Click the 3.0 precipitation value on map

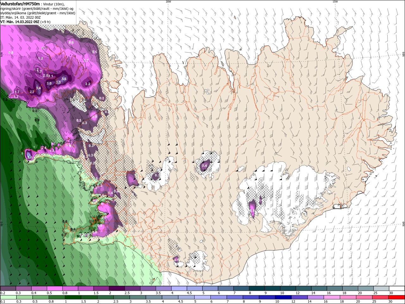pos(49,83)
